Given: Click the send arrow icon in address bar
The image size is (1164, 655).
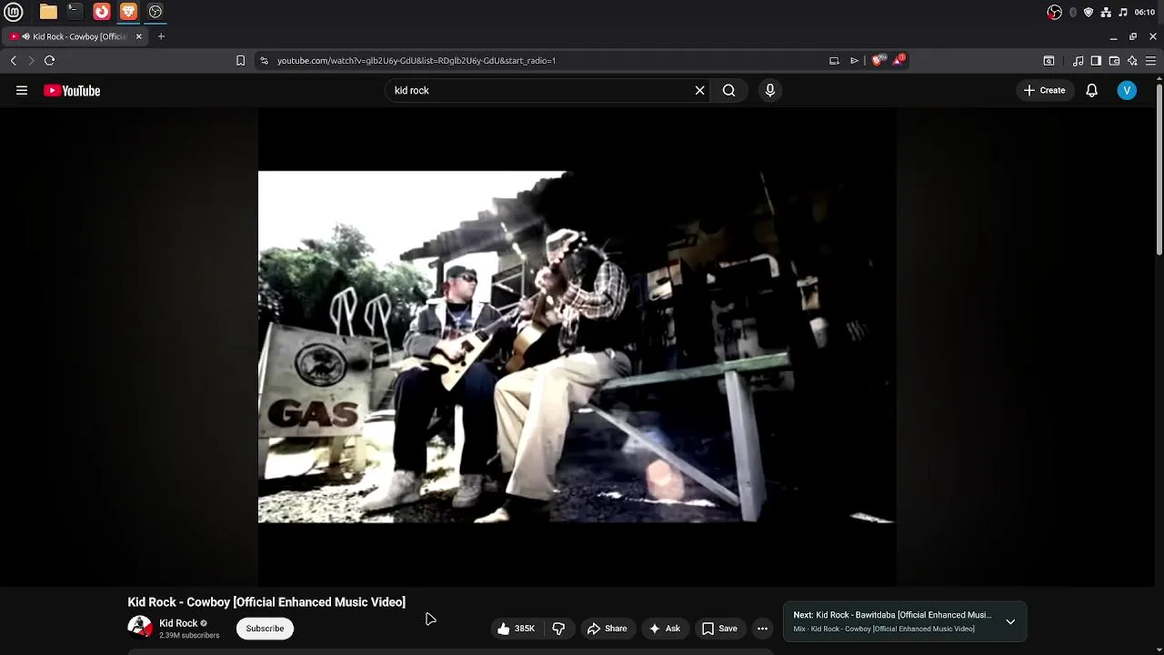Looking at the screenshot, I should [x=855, y=60].
